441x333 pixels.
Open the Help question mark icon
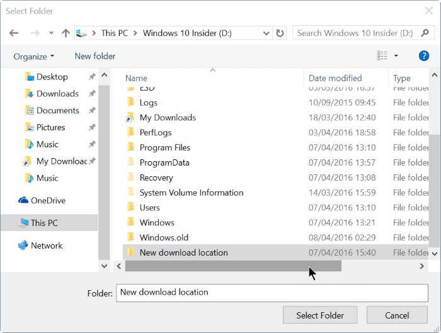tap(424, 56)
